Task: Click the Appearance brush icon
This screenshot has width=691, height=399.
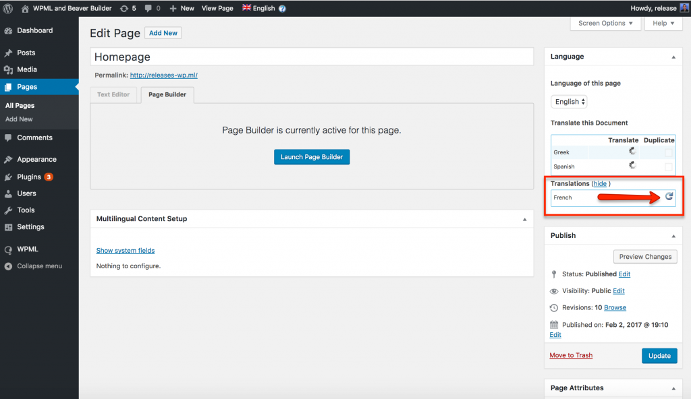Action: (x=8, y=160)
